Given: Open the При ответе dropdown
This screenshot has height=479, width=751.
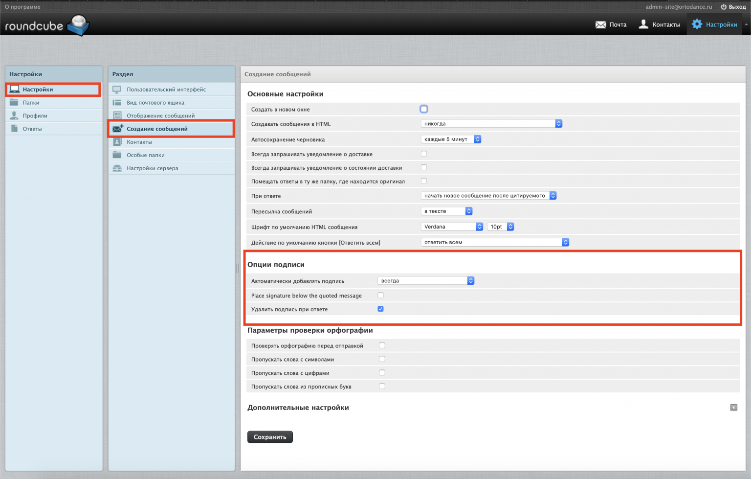Looking at the screenshot, I should pyautogui.click(x=488, y=196).
